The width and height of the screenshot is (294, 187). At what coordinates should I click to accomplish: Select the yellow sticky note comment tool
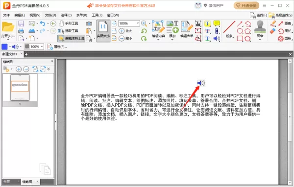coord(217,23)
